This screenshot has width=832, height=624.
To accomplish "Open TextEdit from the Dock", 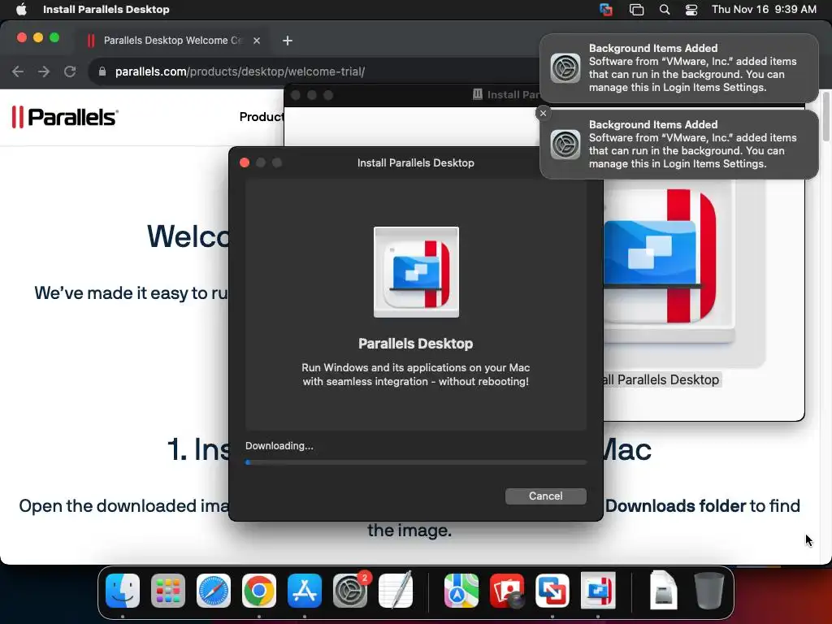I will point(396,591).
